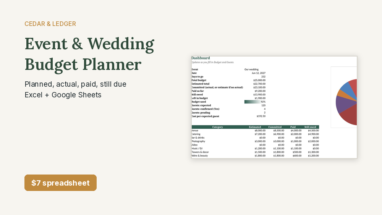Click the "CEDAR & LEDGER" brand name

pyautogui.click(x=50, y=24)
